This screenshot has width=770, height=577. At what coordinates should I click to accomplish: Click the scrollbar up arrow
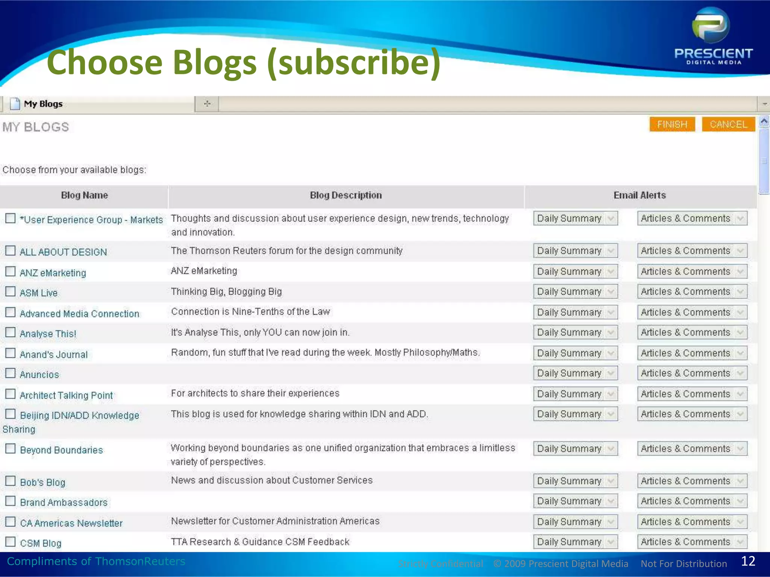(764, 121)
